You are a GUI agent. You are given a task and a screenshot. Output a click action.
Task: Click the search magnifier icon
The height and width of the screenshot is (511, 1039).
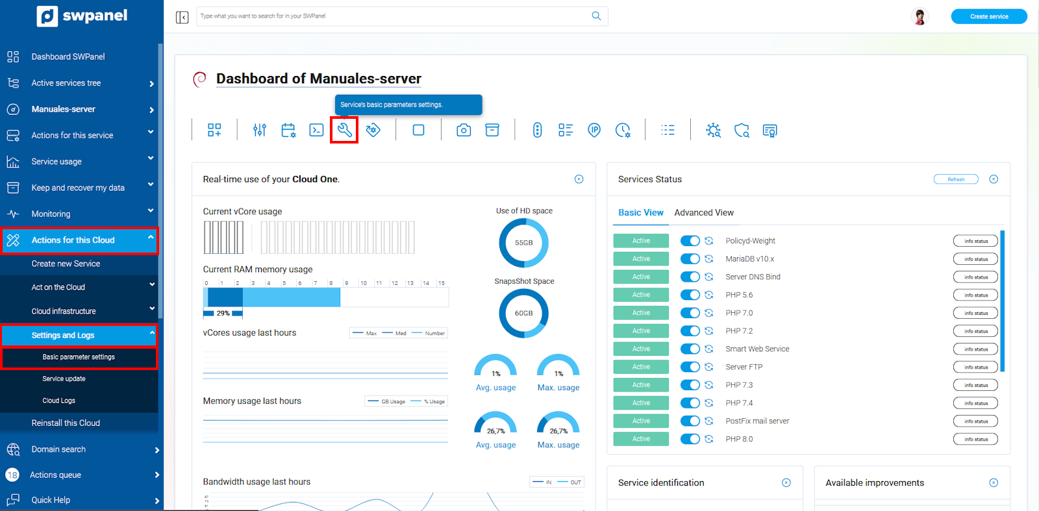click(596, 16)
